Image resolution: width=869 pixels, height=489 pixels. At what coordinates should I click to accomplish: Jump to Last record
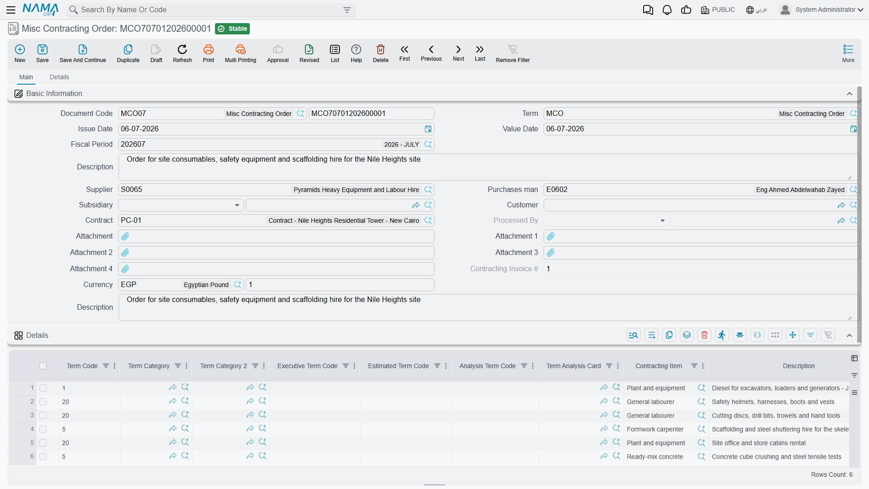(x=480, y=53)
